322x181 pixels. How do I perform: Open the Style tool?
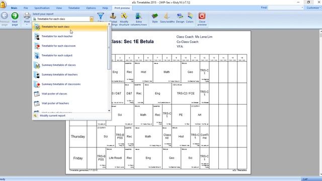click(155, 18)
